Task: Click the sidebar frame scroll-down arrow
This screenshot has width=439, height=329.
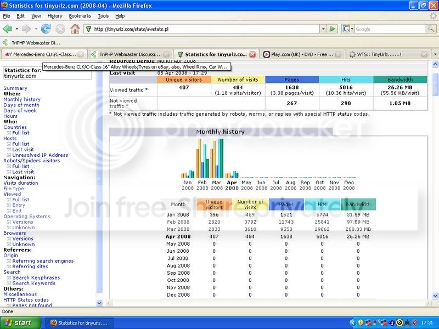Action: (x=99, y=303)
